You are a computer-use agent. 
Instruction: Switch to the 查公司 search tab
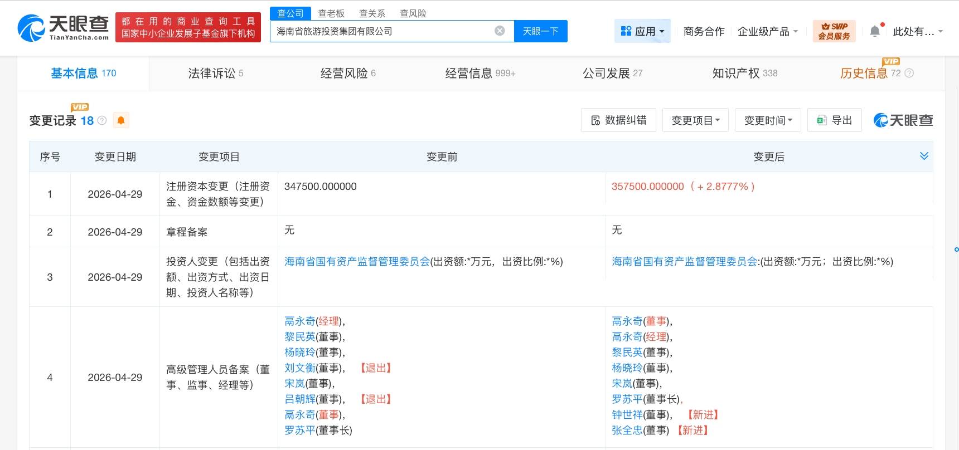pyautogui.click(x=290, y=13)
